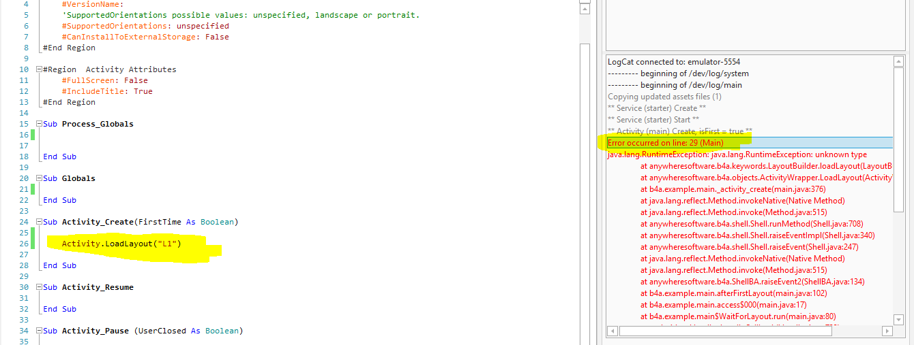This screenshot has height=345, width=914.
Task: Click the log panel vertical scrollbar thumb
Action: [899, 136]
